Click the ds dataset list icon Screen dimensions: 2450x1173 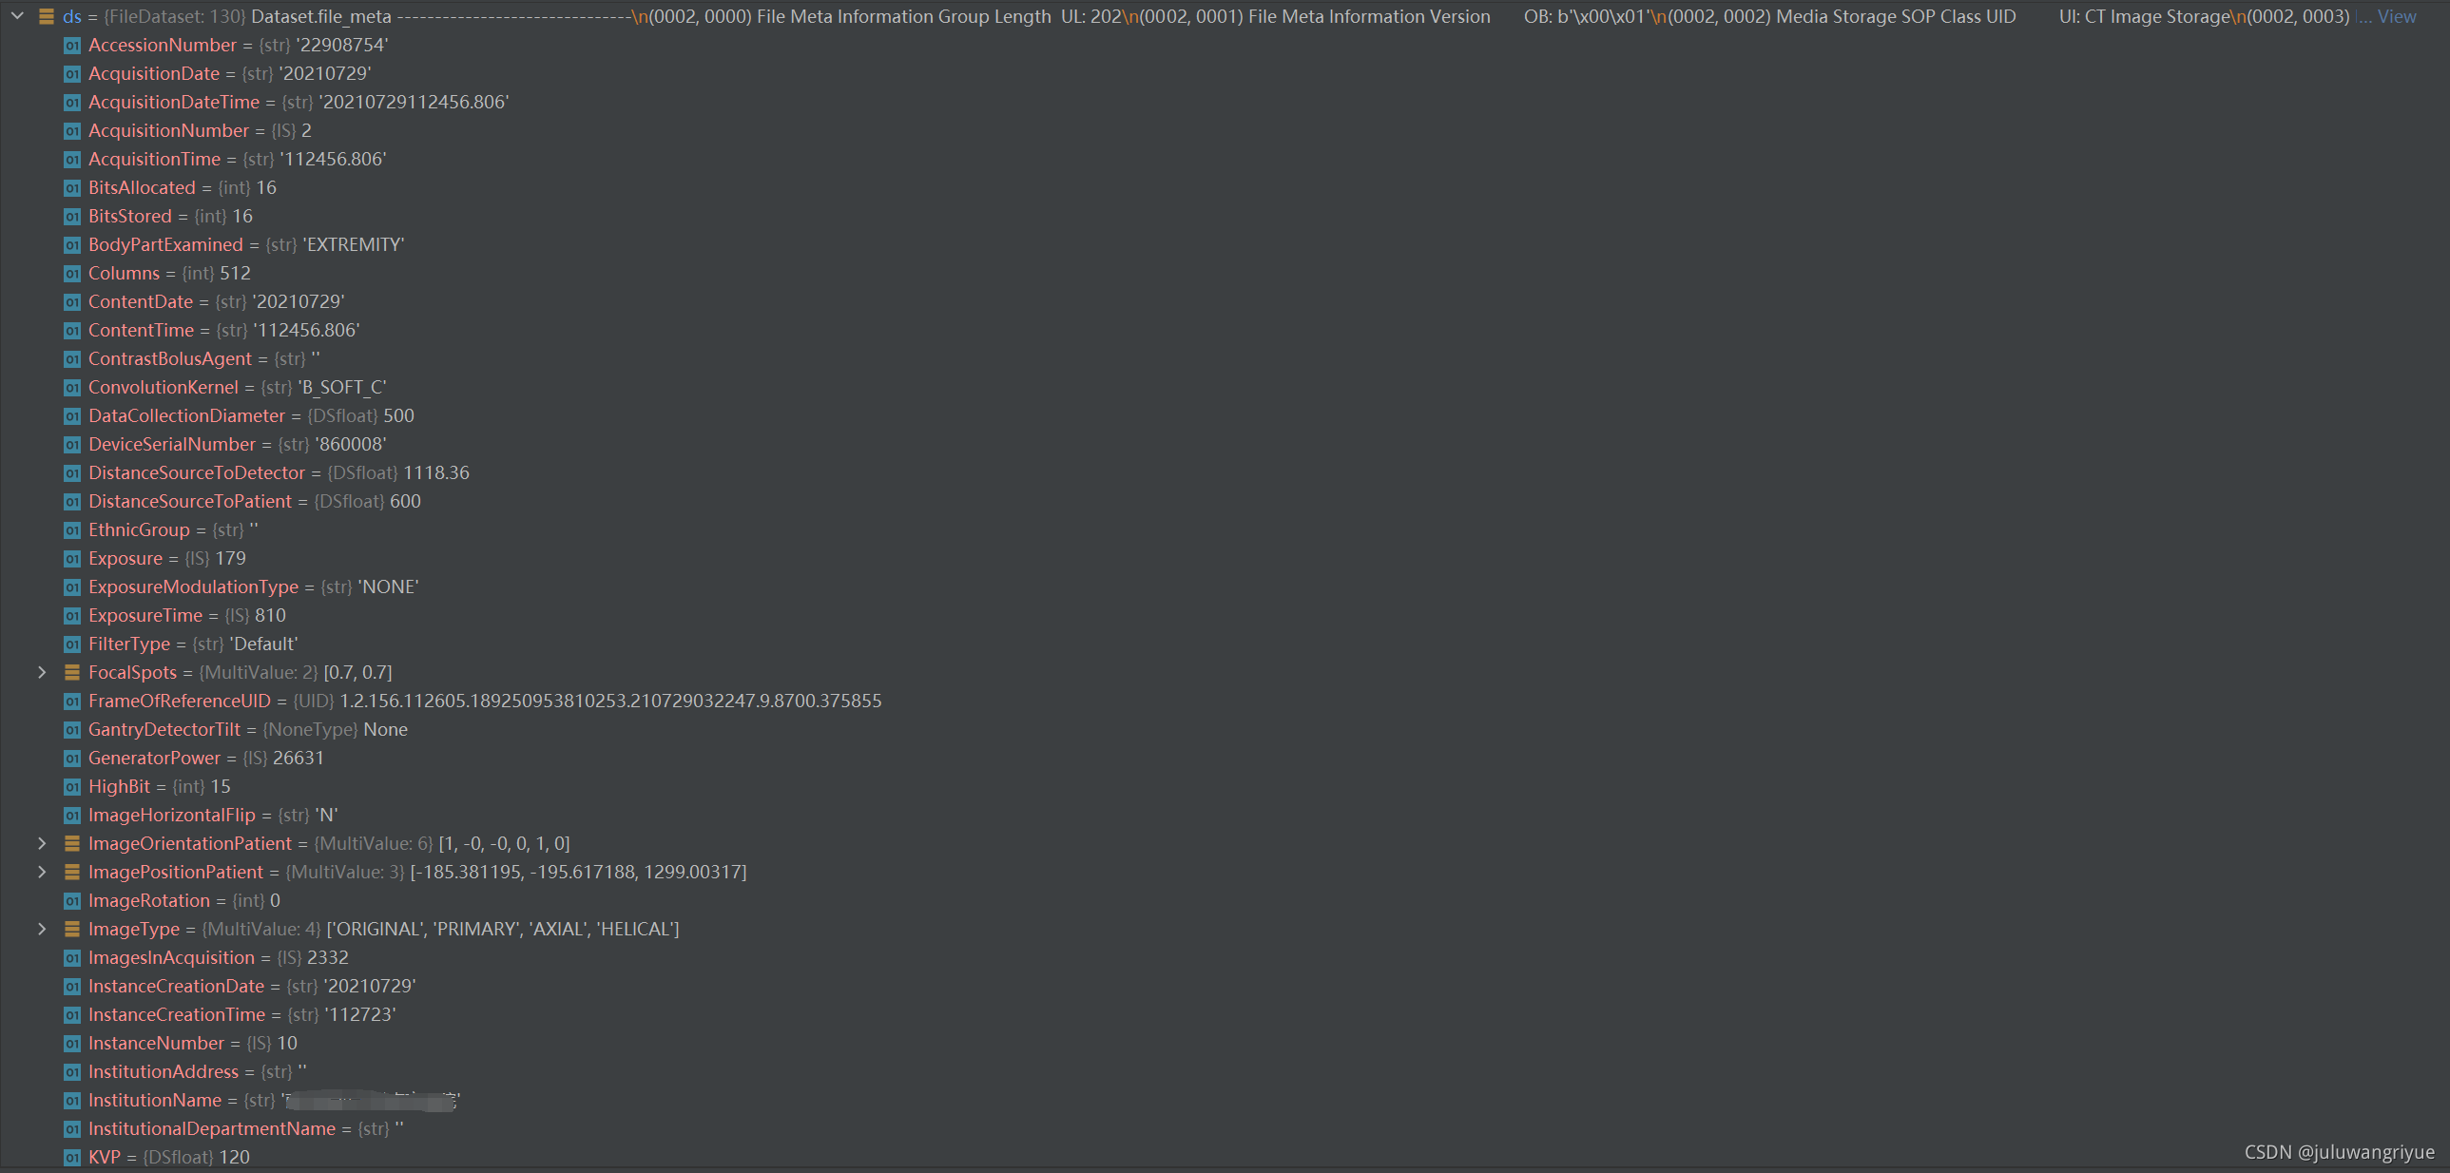pos(46,16)
